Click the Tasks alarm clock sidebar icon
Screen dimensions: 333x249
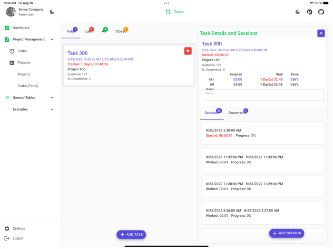pyautogui.click(x=12, y=51)
